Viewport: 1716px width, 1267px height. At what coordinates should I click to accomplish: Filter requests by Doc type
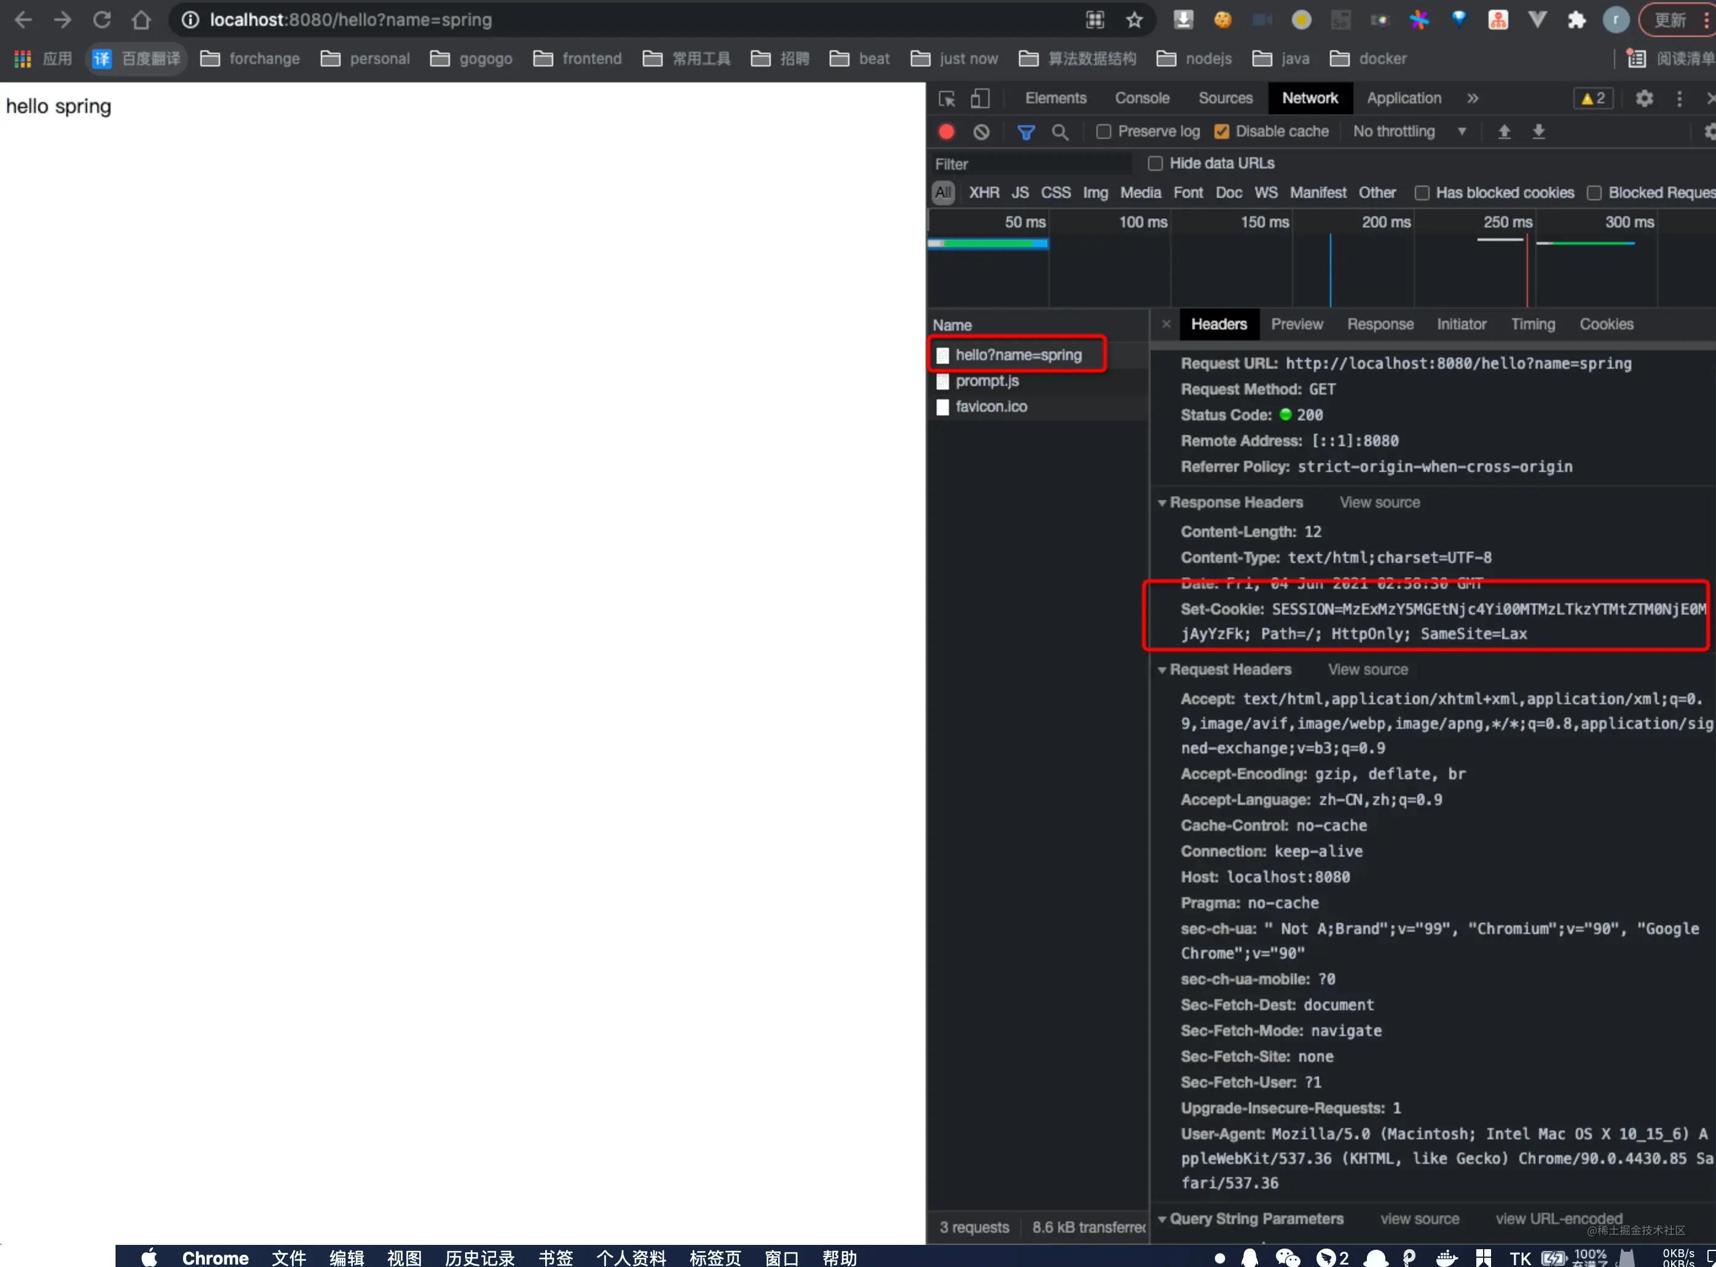[x=1228, y=192]
